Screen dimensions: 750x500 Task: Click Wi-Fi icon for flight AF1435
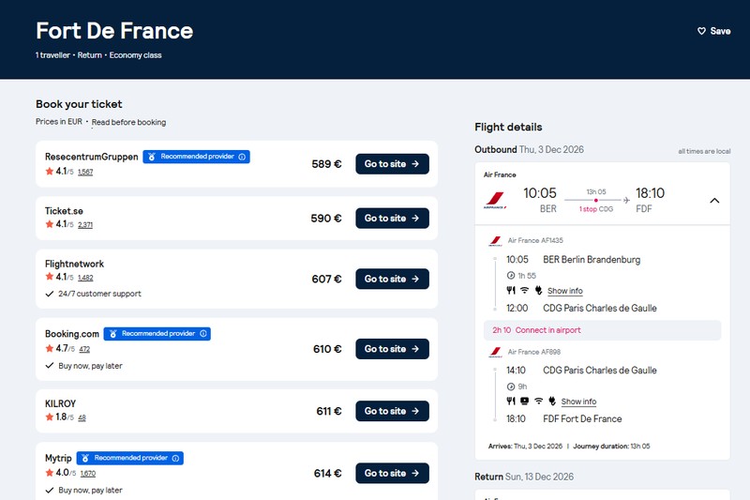[525, 291]
